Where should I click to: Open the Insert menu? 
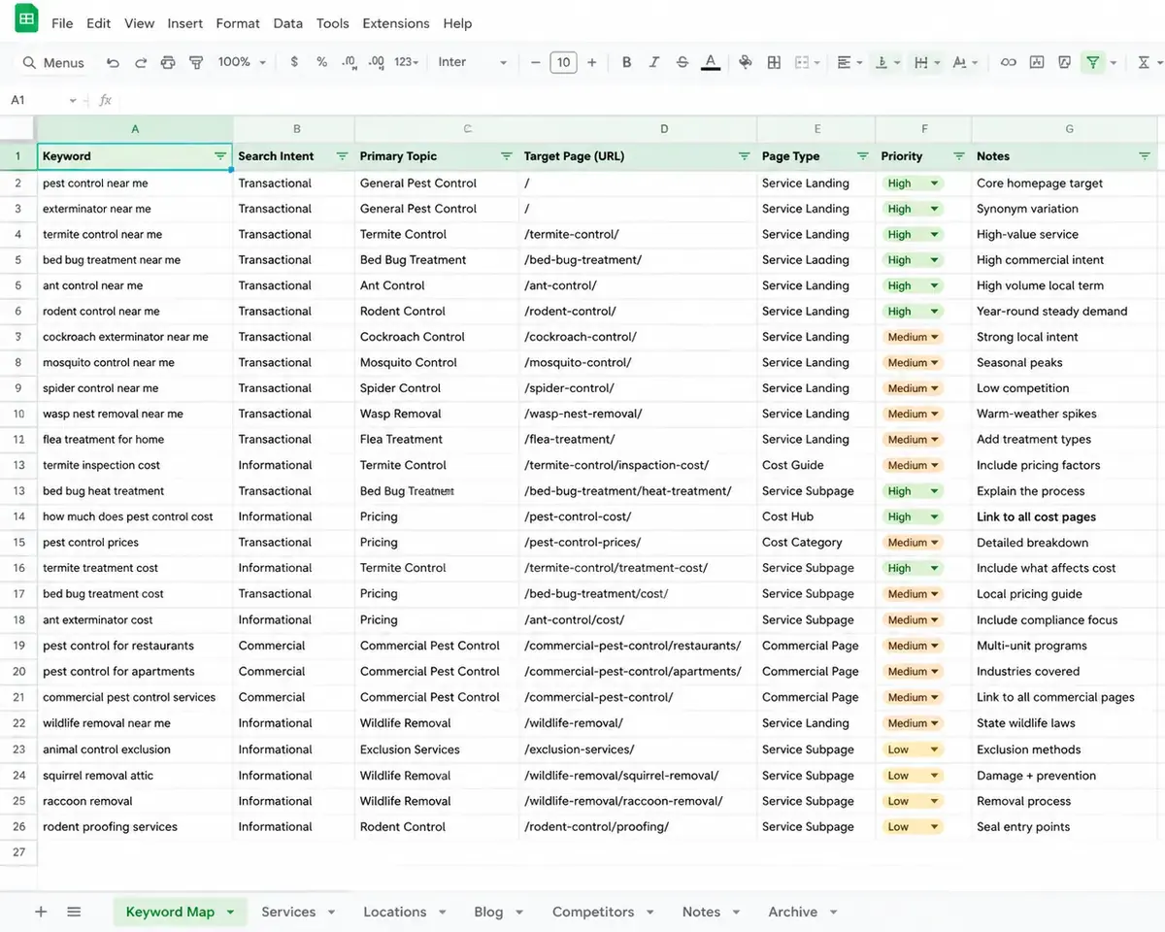pyautogui.click(x=184, y=23)
